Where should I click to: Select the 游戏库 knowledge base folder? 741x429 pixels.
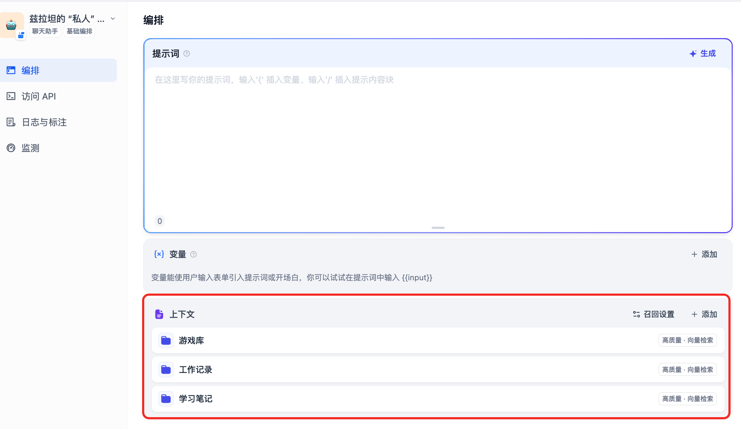coord(191,341)
